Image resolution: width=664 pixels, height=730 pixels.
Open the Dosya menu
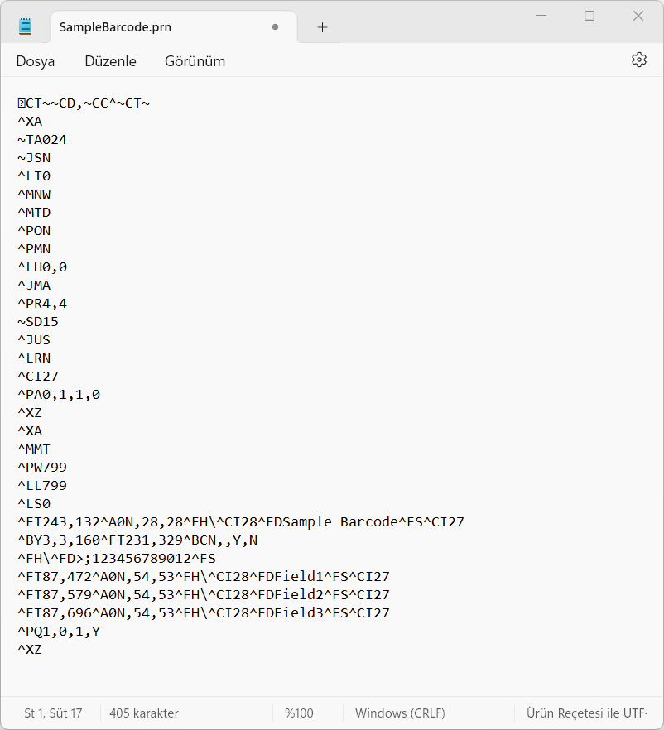[x=36, y=61]
